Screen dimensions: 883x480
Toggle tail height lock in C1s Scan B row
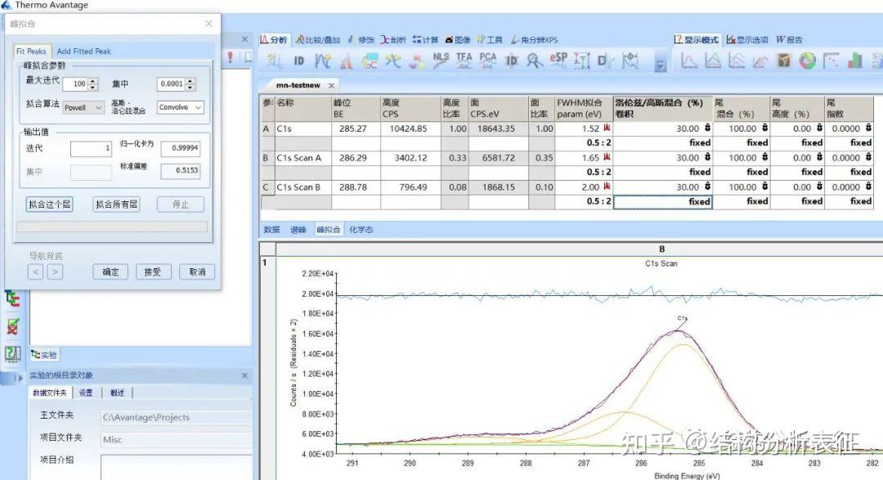coord(819,186)
